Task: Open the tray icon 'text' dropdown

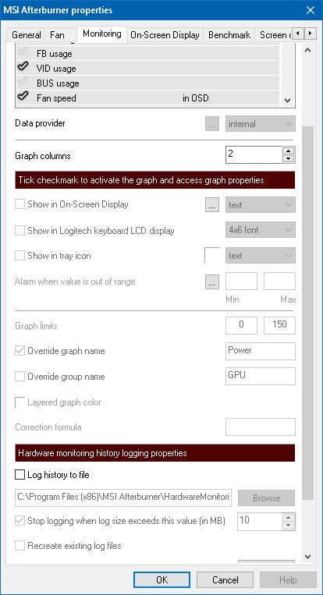Action: [261, 255]
